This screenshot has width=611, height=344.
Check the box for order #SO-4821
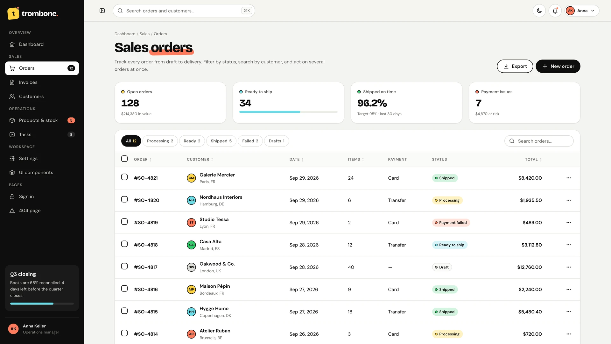(x=124, y=177)
